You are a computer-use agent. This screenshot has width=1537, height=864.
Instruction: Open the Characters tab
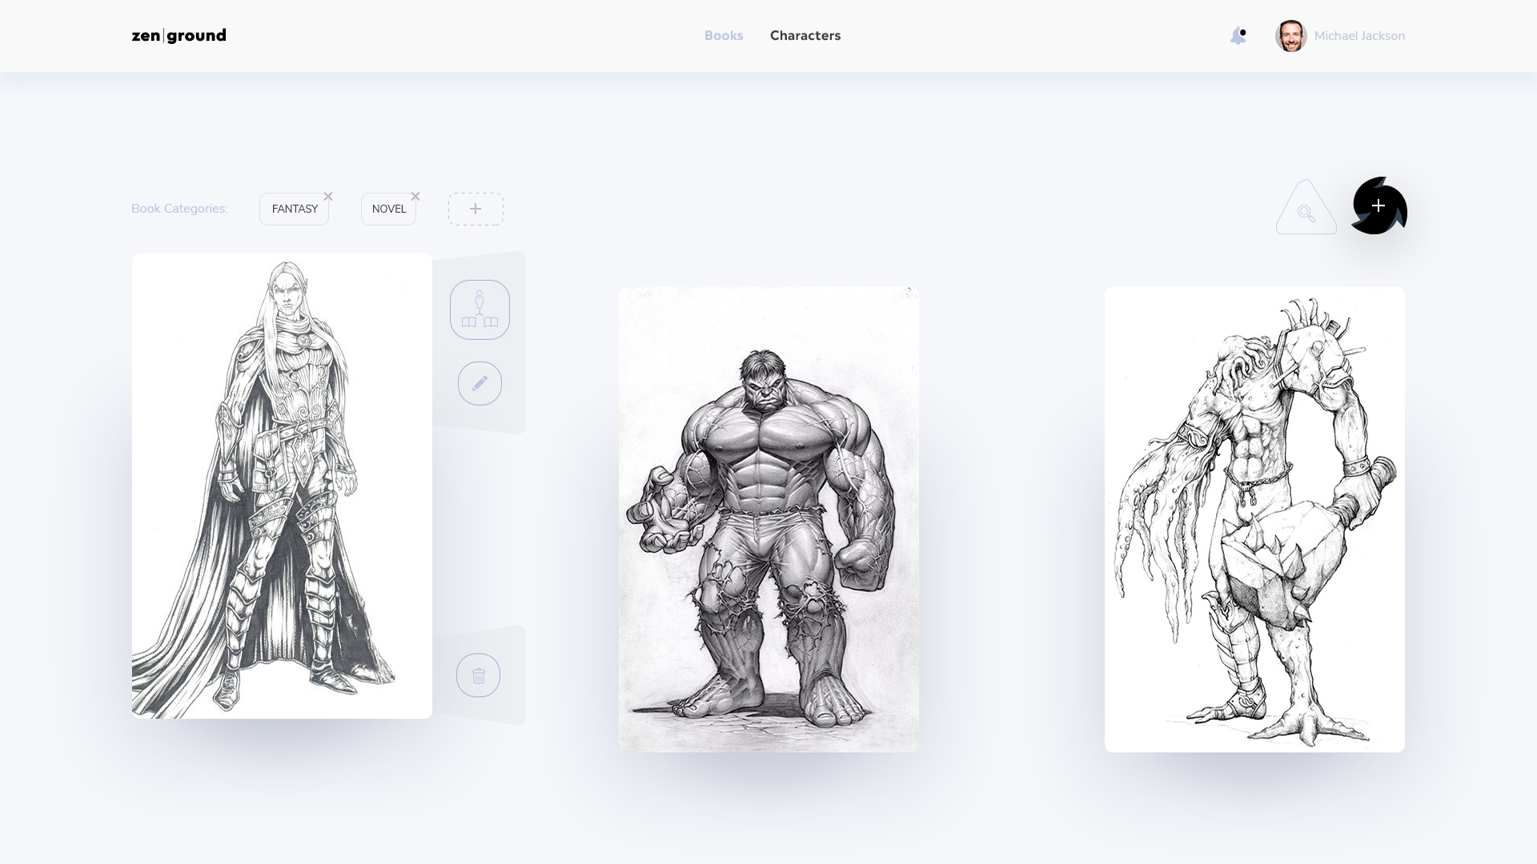point(805,35)
